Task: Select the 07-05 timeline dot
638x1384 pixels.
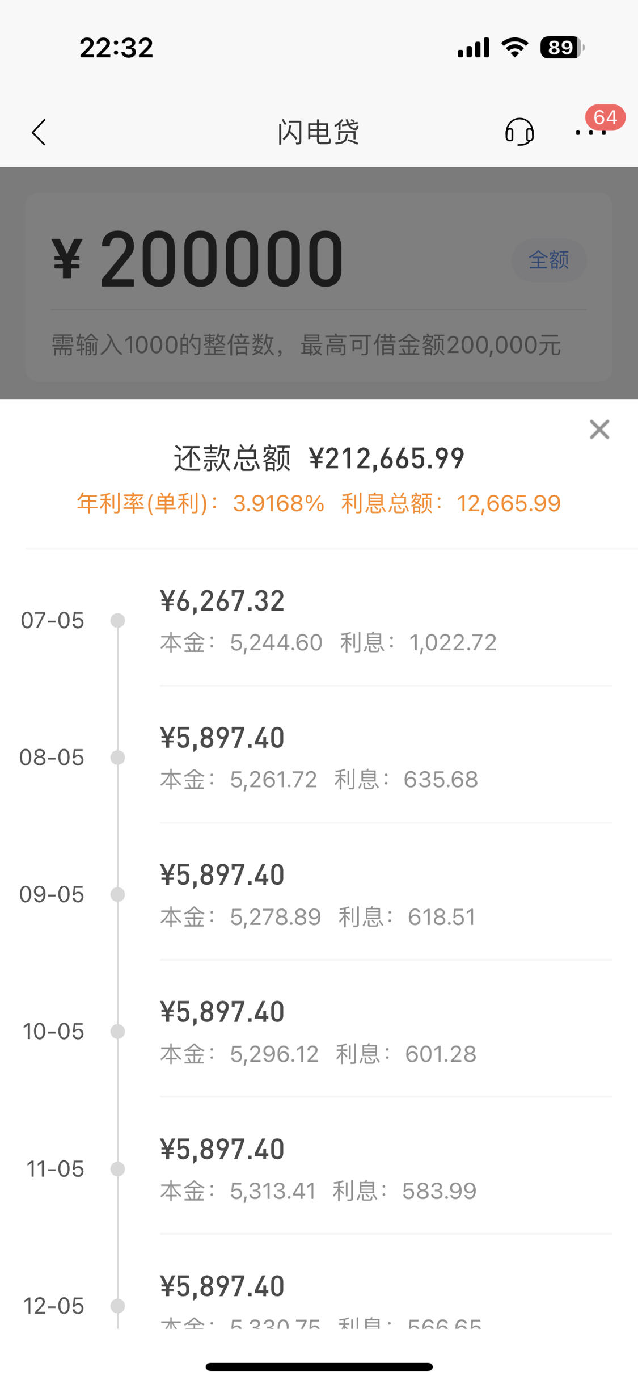Action: (x=118, y=620)
